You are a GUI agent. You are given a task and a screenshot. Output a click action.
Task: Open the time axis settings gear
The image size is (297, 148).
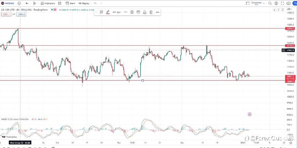(291, 143)
